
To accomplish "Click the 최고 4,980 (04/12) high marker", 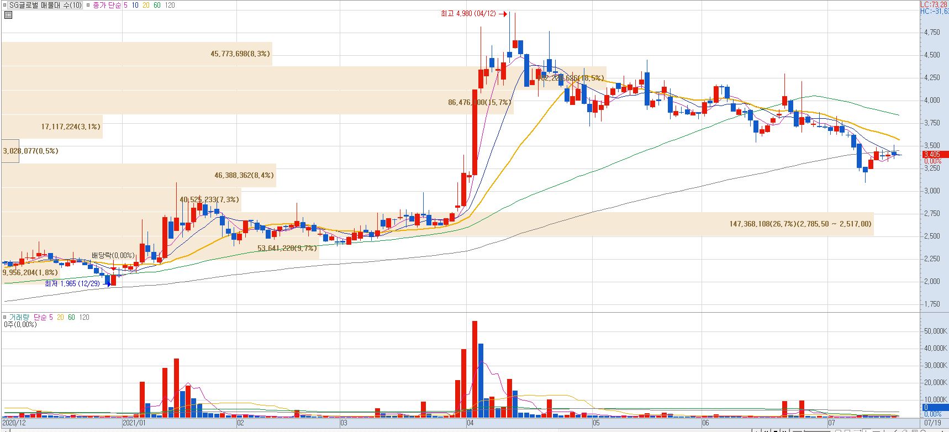I will coord(468,14).
